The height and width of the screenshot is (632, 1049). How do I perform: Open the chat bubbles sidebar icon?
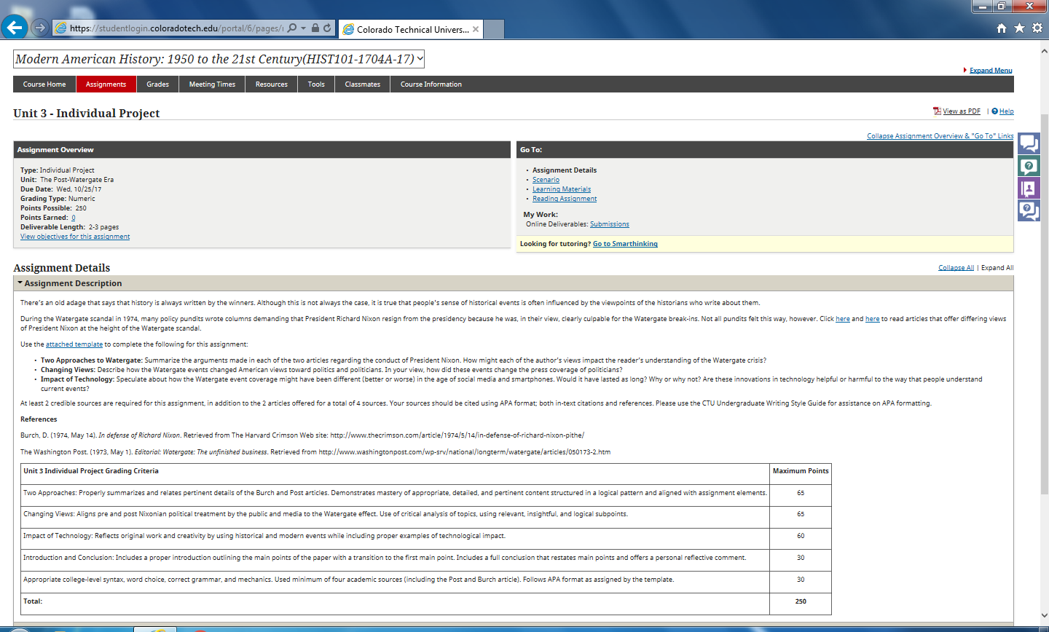point(1029,143)
